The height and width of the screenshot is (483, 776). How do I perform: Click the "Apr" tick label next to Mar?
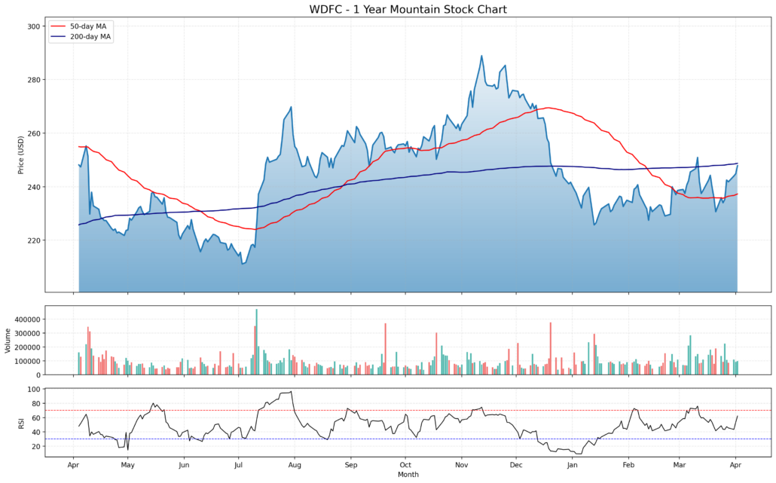point(735,465)
